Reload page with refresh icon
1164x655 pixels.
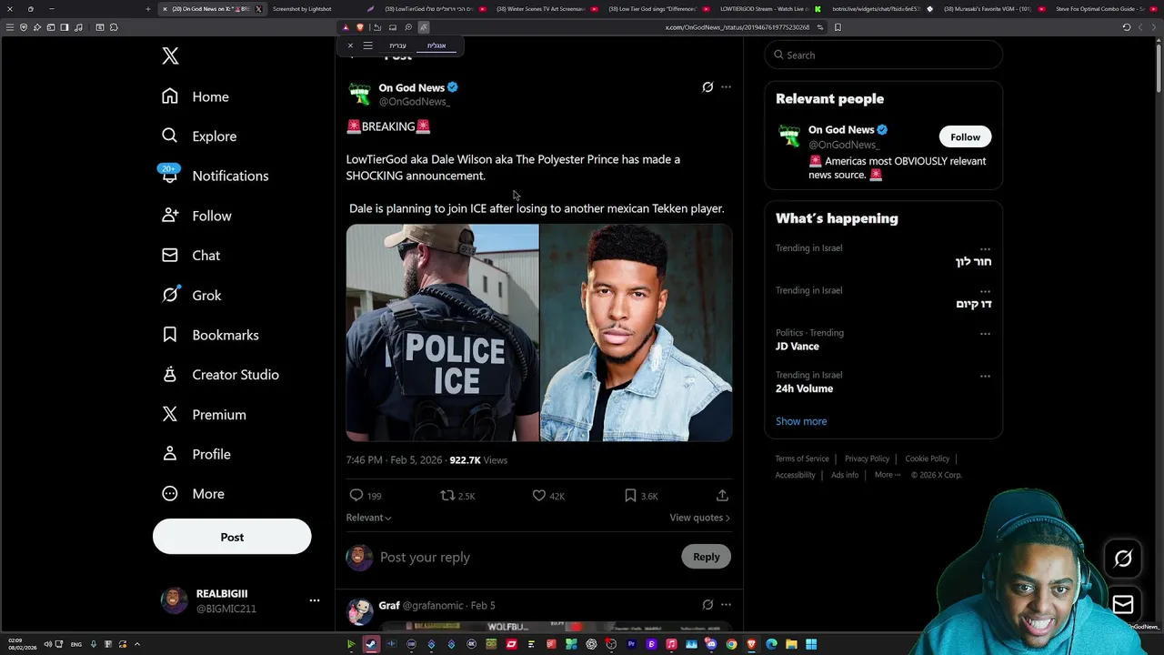pyautogui.click(x=1127, y=27)
